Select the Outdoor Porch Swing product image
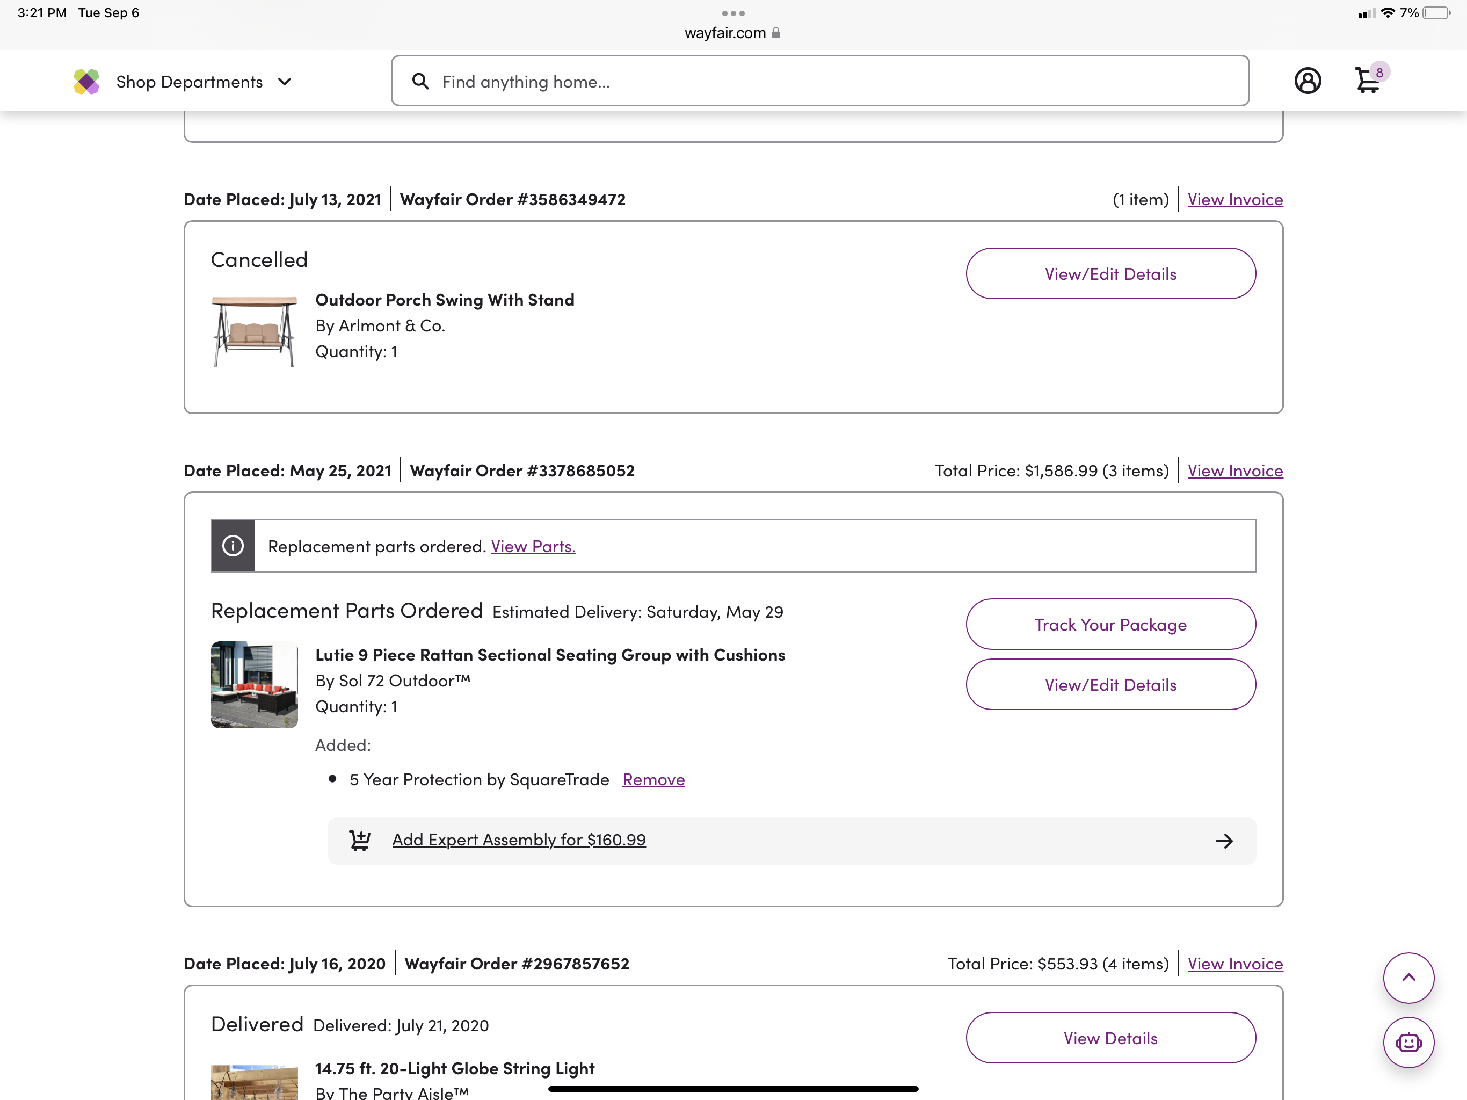 point(255,331)
